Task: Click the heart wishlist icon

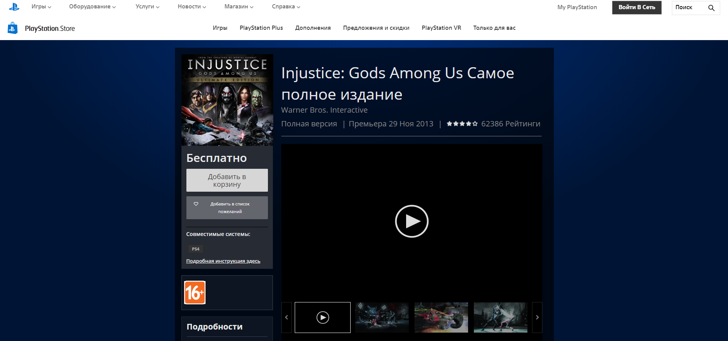Action: pyautogui.click(x=196, y=204)
